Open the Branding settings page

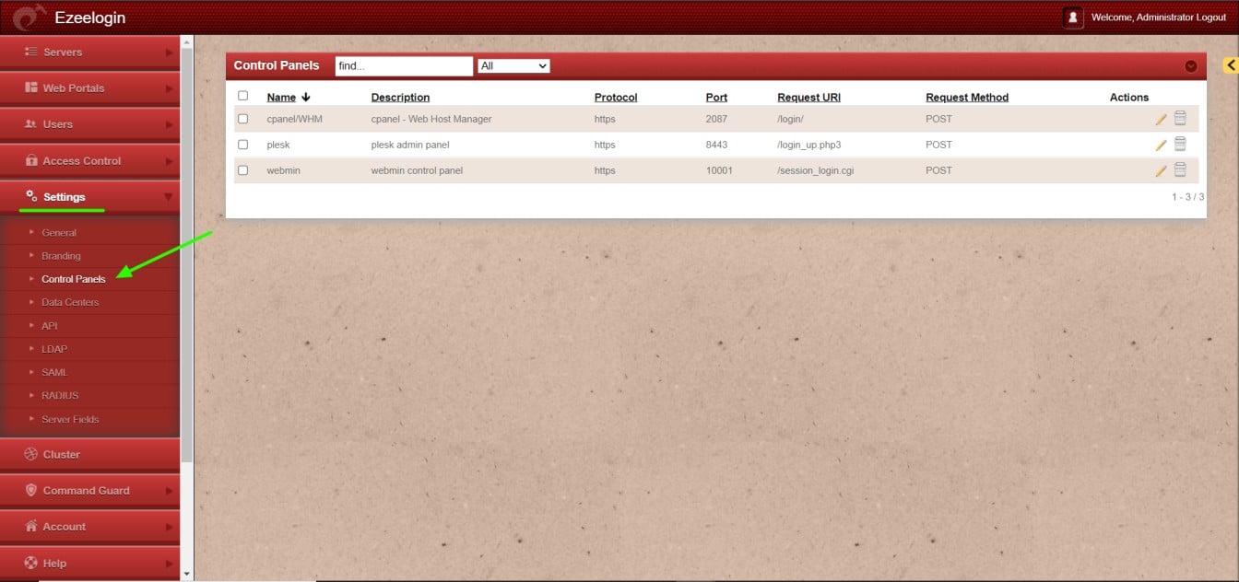tap(61, 256)
